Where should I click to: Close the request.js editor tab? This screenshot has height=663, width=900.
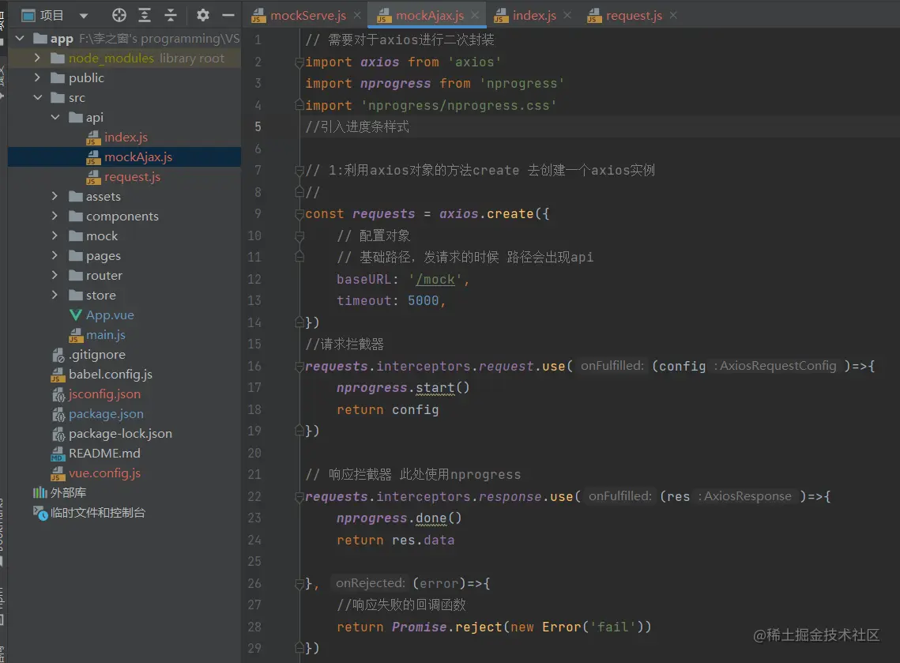(x=674, y=15)
